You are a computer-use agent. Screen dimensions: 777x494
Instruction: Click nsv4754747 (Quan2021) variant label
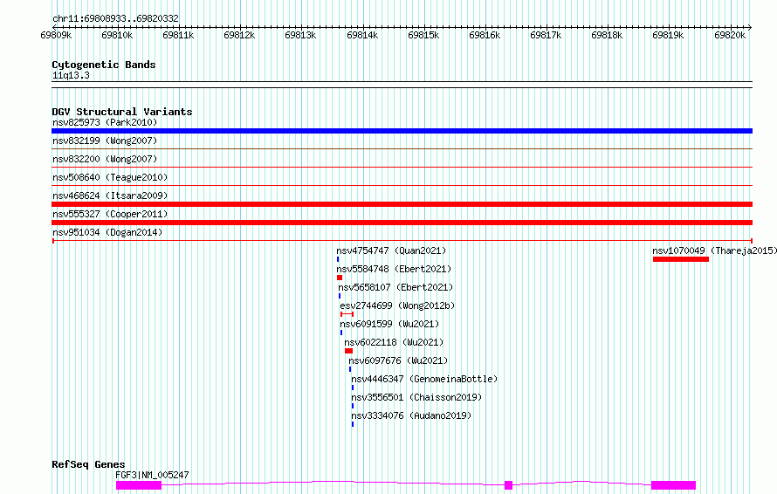point(391,250)
